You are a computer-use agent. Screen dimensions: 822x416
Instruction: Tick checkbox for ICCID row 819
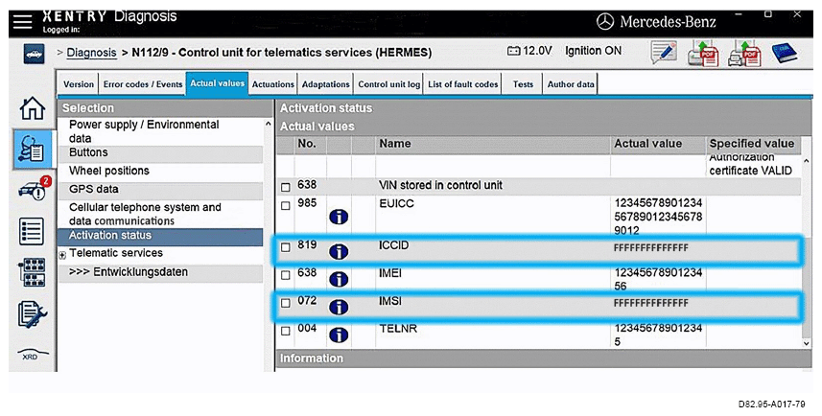[x=286, y=247]
